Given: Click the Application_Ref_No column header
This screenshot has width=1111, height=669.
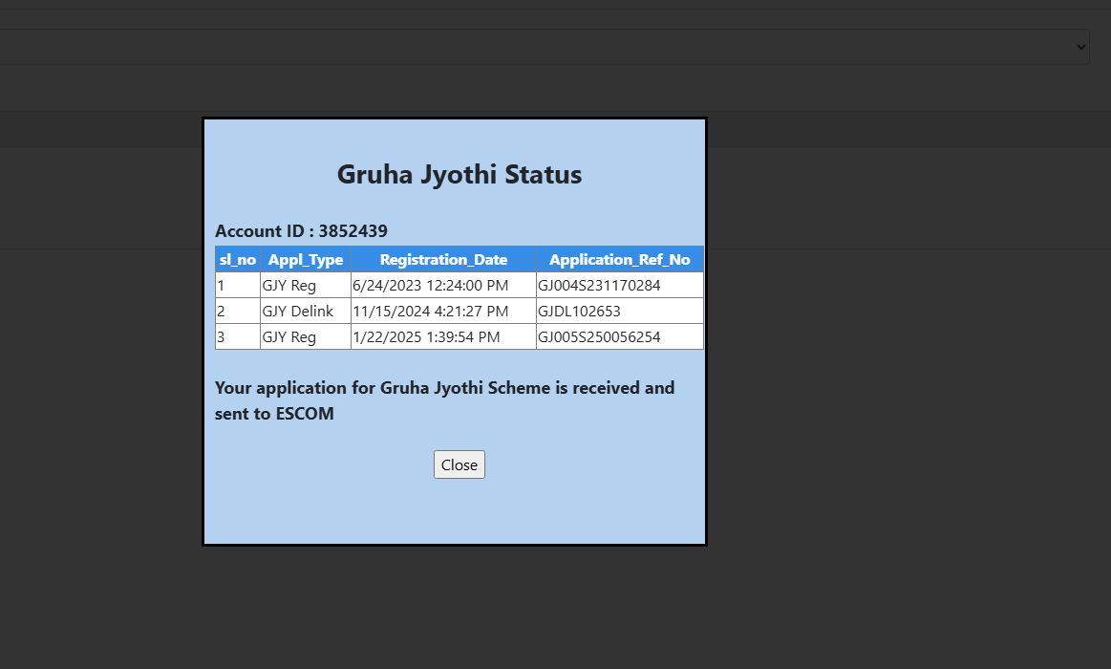Looking at the screenshot, I should click(x=620, y=259).
